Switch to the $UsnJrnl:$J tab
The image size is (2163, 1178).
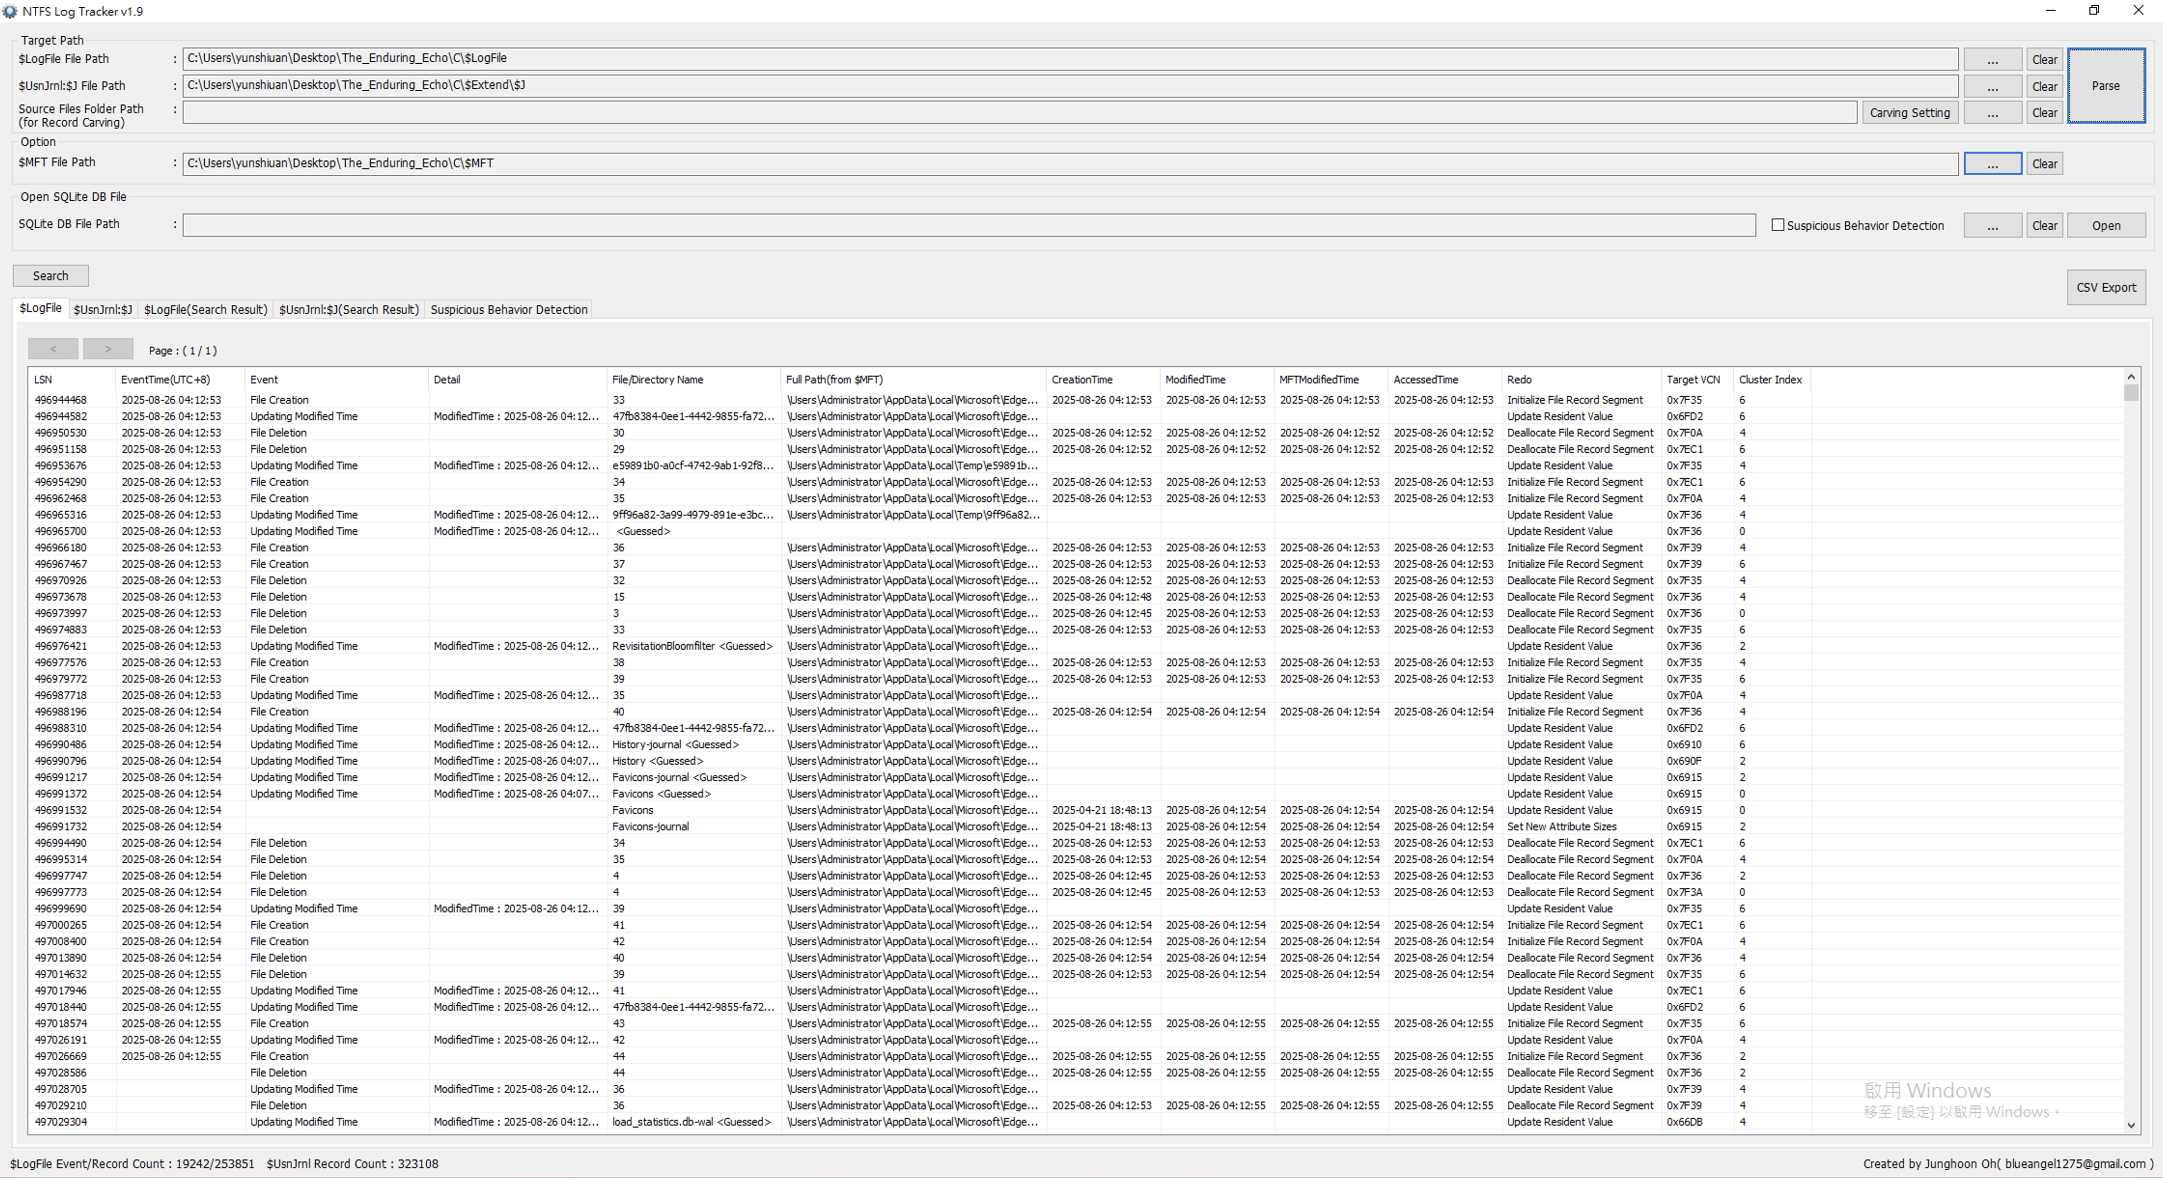(x=102, y=310)
